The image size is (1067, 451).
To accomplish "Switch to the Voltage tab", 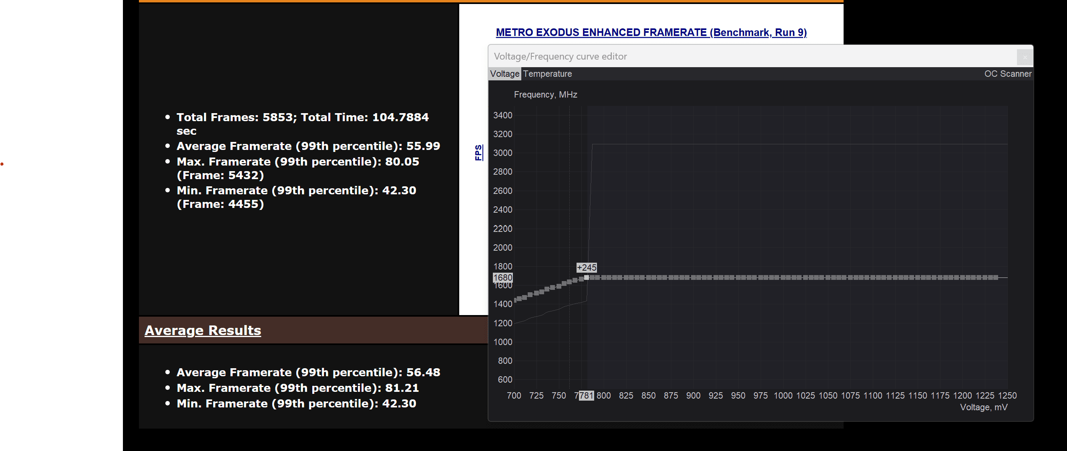I will tap(504, 74).
